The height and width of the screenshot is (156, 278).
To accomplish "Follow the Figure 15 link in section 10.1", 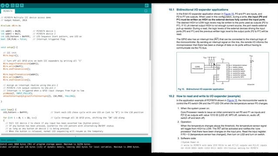I will click(229, 14).
